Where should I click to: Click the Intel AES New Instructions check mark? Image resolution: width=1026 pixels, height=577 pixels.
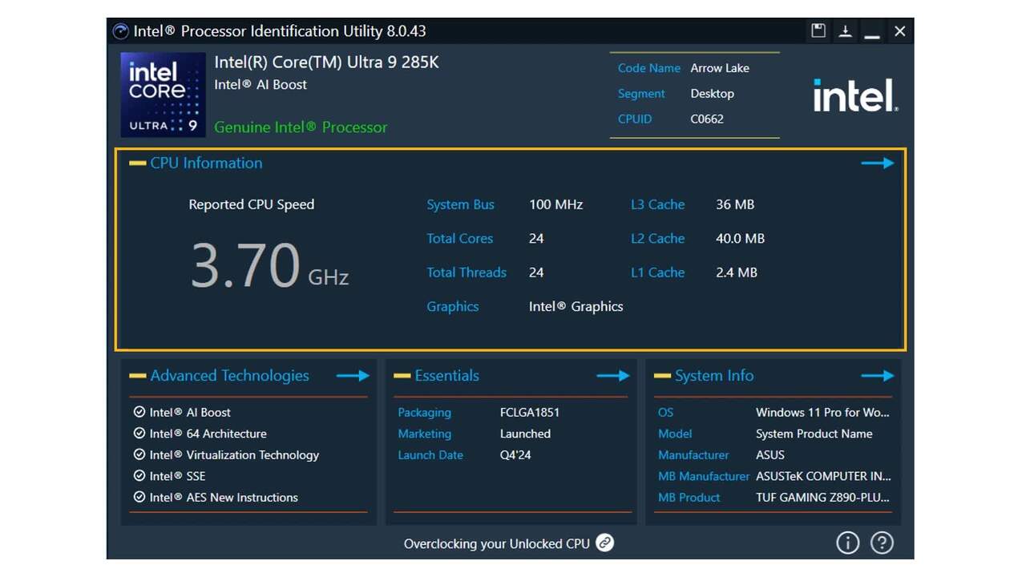pyautogui.click(x=139, y=497)
